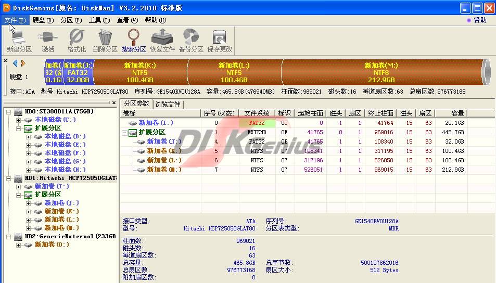
Task: Expand 新加卷 (J:) tree node
Action: coord(29,203)
